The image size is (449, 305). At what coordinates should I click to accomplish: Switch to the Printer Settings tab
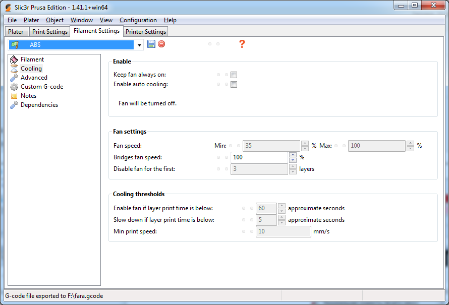146,31
